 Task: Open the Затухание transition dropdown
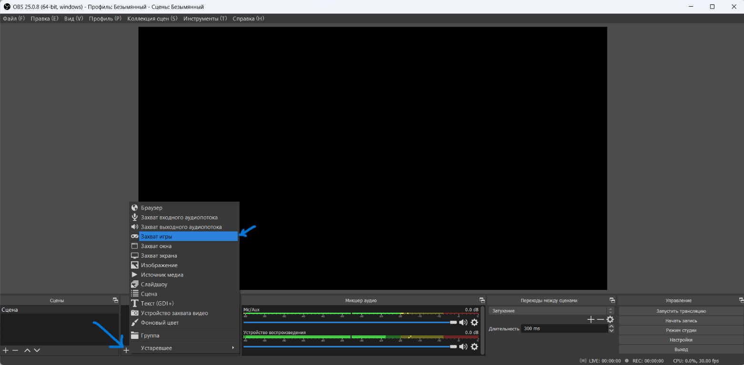pos(551,311)
